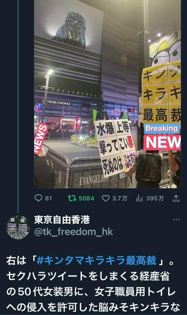Image resolution: width=187 pixels, height=315 pixels.
Task: Tap the like count 3.7万
Action: tap(120, 199)
